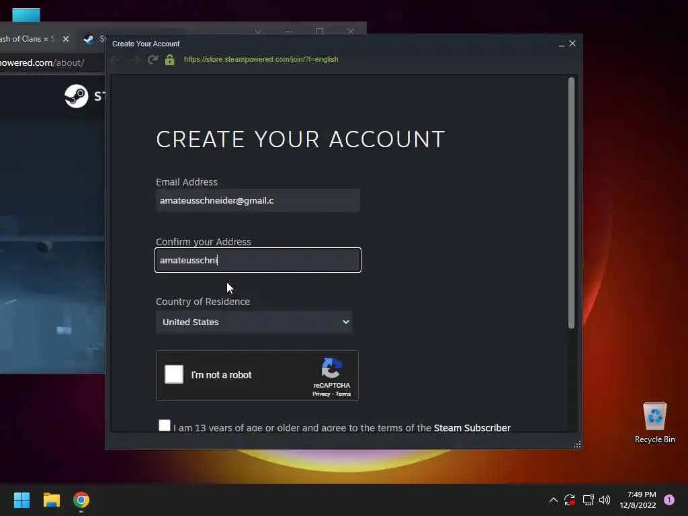Click the sync status tray icon
Screen dimensions: 688x516
[x=570, y=500]
